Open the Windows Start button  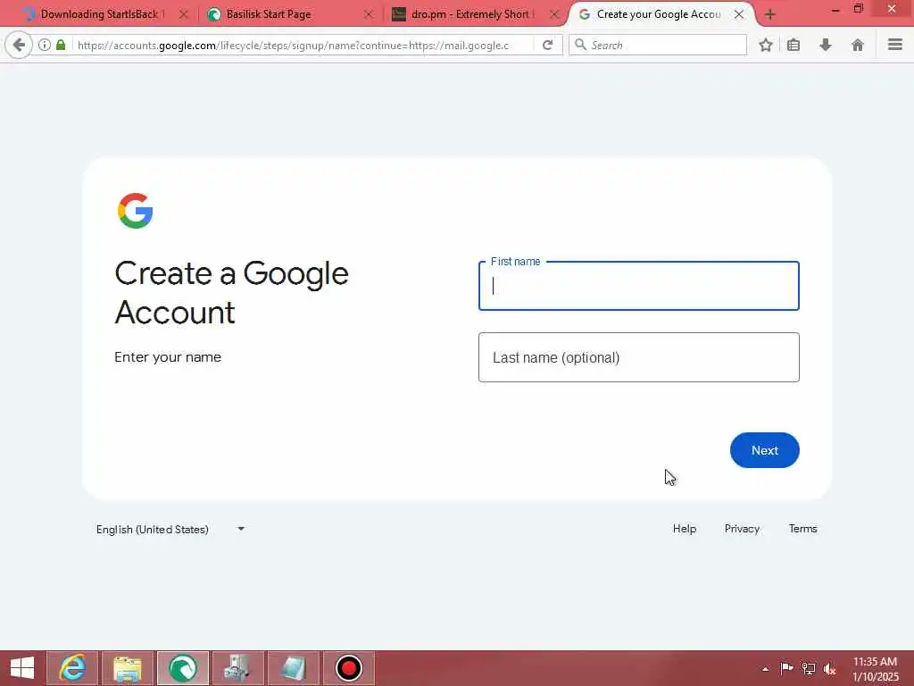(x=22, y=668)
